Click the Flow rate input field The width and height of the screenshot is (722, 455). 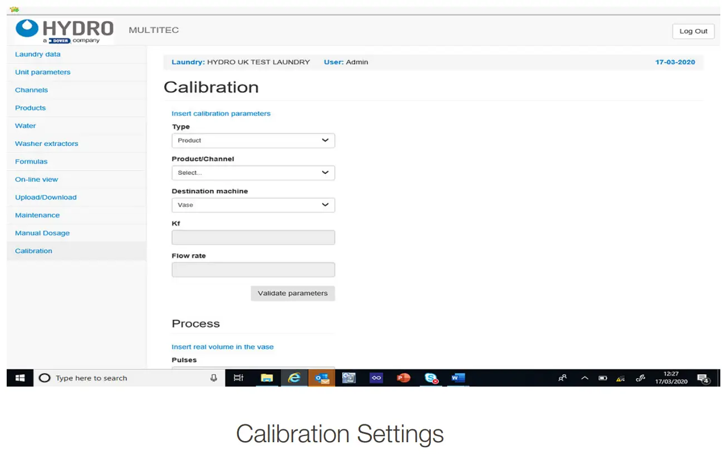click(253, 270)
